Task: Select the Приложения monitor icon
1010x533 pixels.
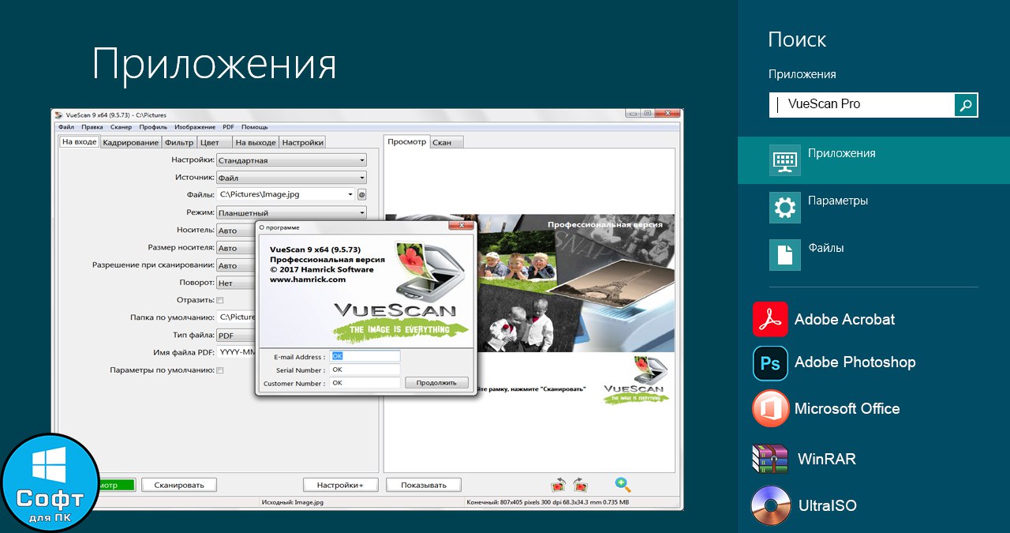Action: pyautogui.click(x=784, y=160)
